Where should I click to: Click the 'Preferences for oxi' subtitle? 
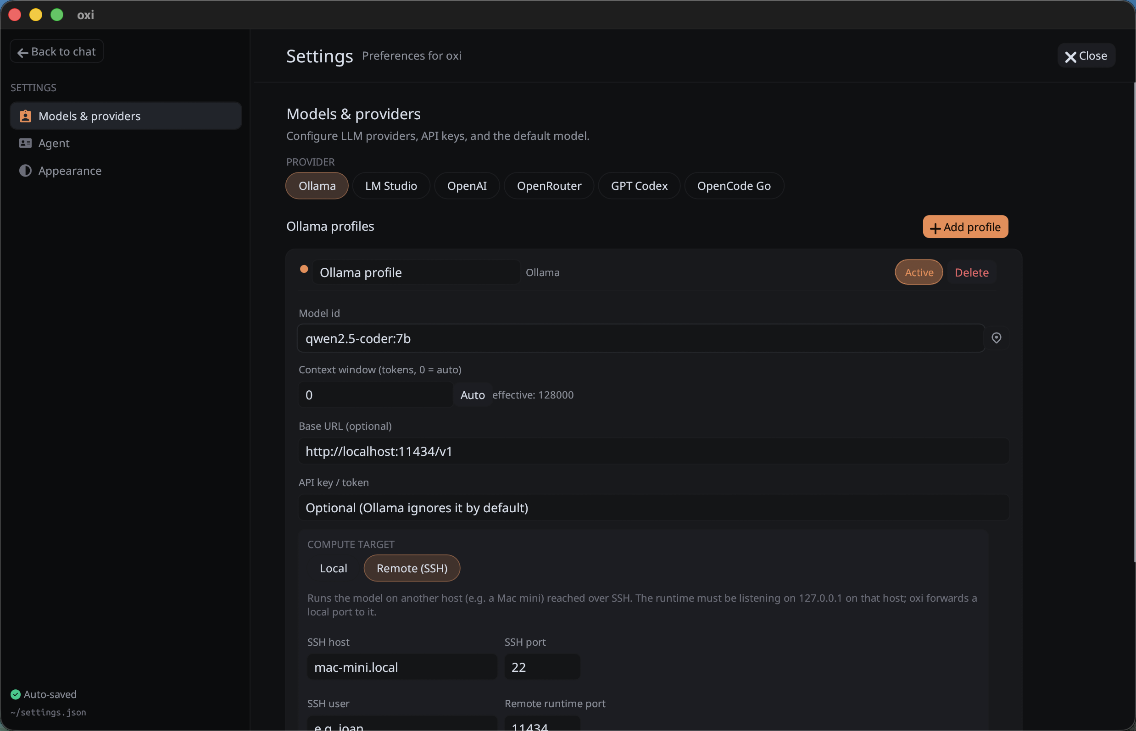pos(411,55)
